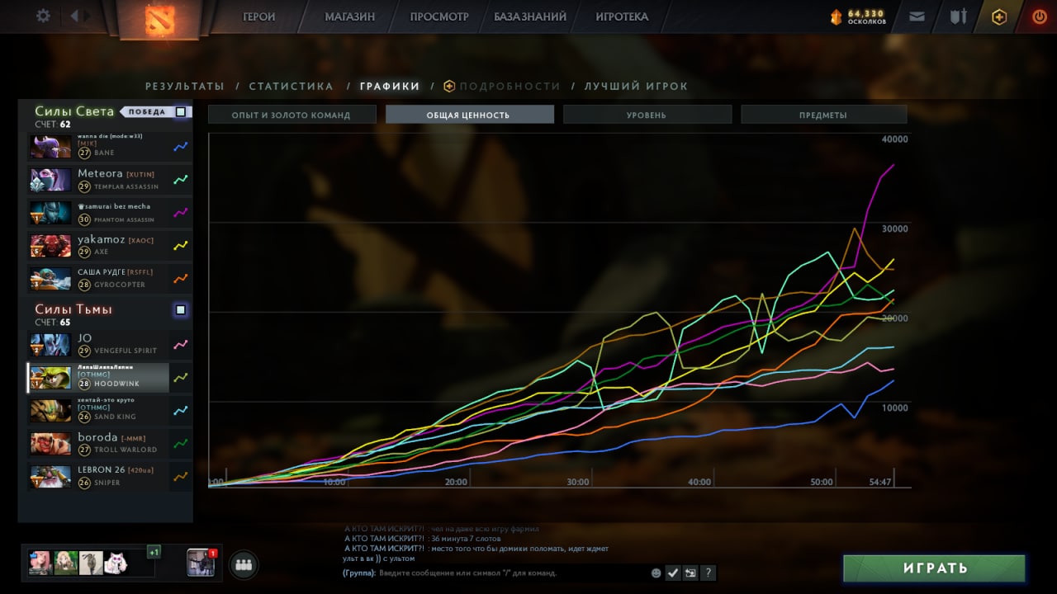Open the ПОДРОБНОСТИ Dota Plus tab
The height and width of the screenshot is (594, 1057).
pyautogui.click(x=502, y=87)
